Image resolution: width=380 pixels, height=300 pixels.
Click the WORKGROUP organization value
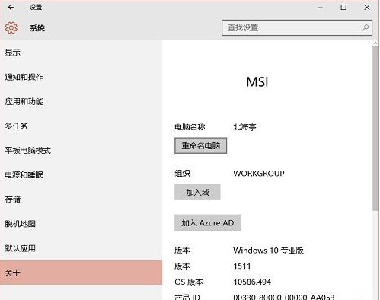point(259,174)
